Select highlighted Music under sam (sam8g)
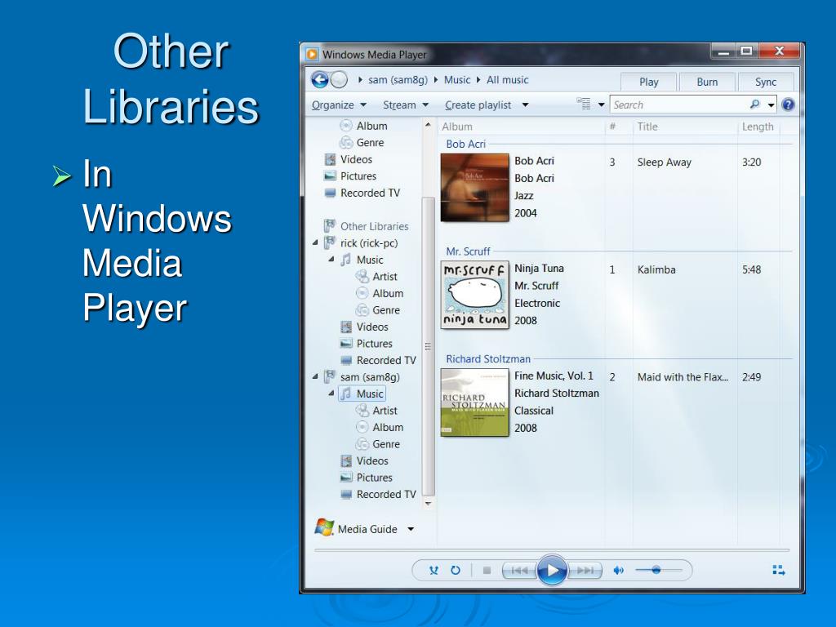The height and width of the screenshot is (627, 836). coord(362,394)
